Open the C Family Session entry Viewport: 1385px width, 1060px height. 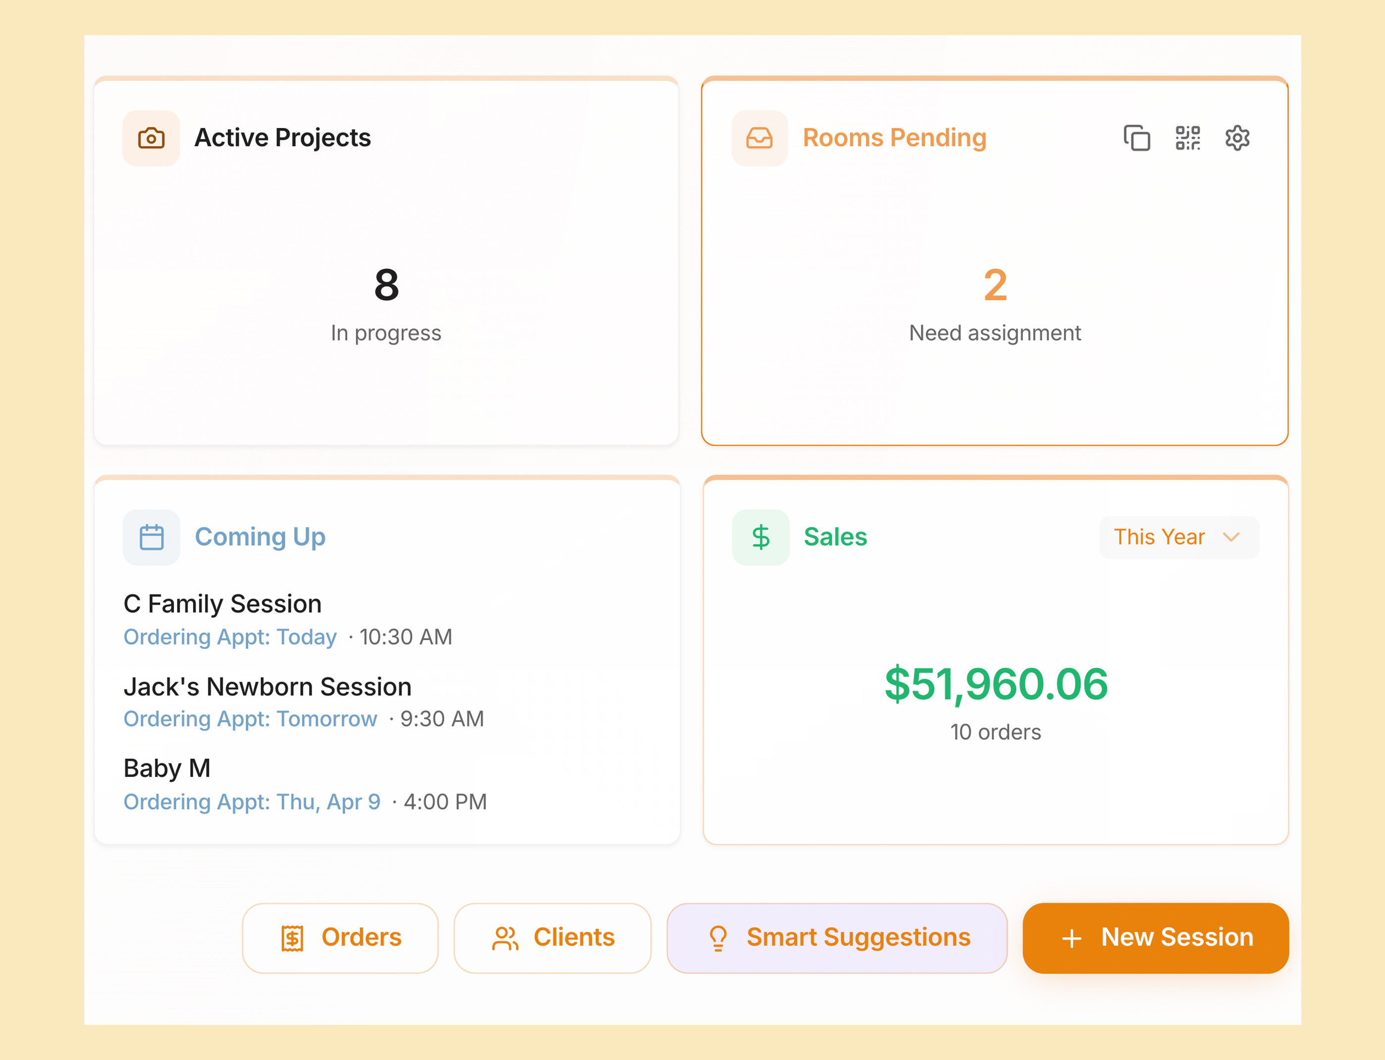coord(222,604)
